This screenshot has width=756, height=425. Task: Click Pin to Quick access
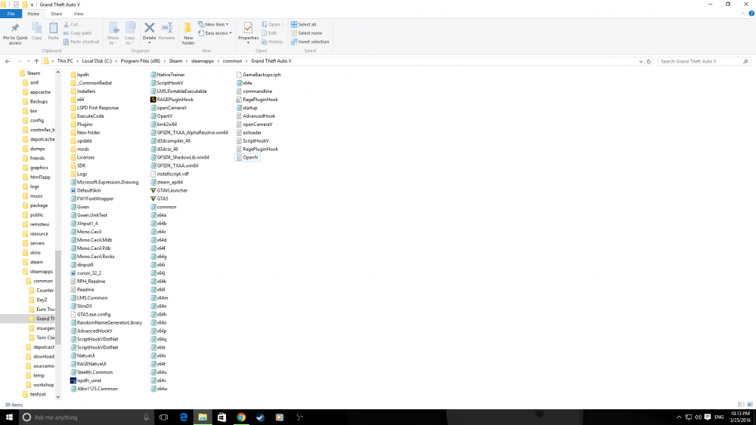tap(15, 33)
